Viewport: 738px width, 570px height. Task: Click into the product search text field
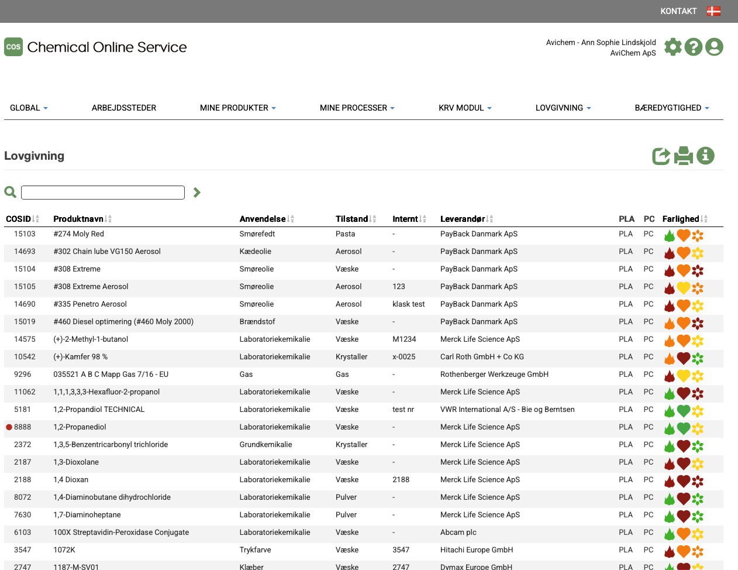click(x=103, y=193)
